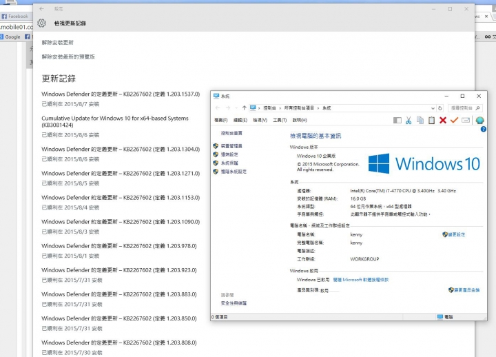
Task: Click 解除安裝最新的預覽版 in Settings window
Action: (68, 57)
